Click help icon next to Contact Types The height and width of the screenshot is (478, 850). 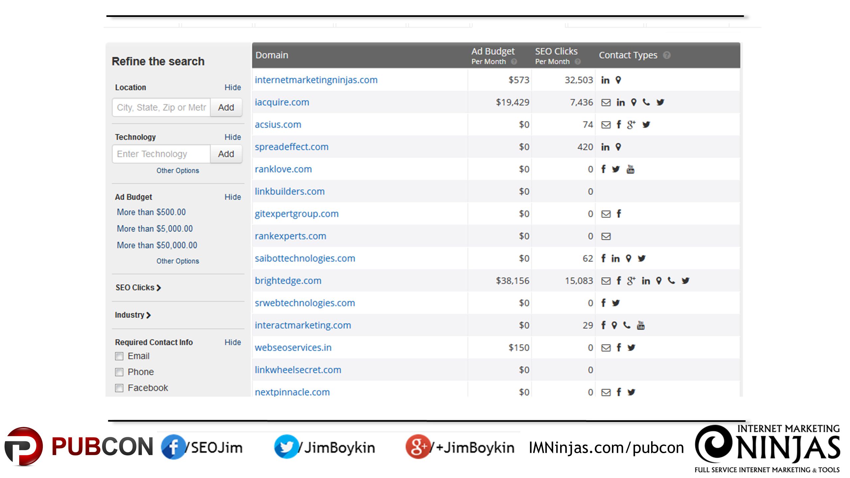[666, 55]
